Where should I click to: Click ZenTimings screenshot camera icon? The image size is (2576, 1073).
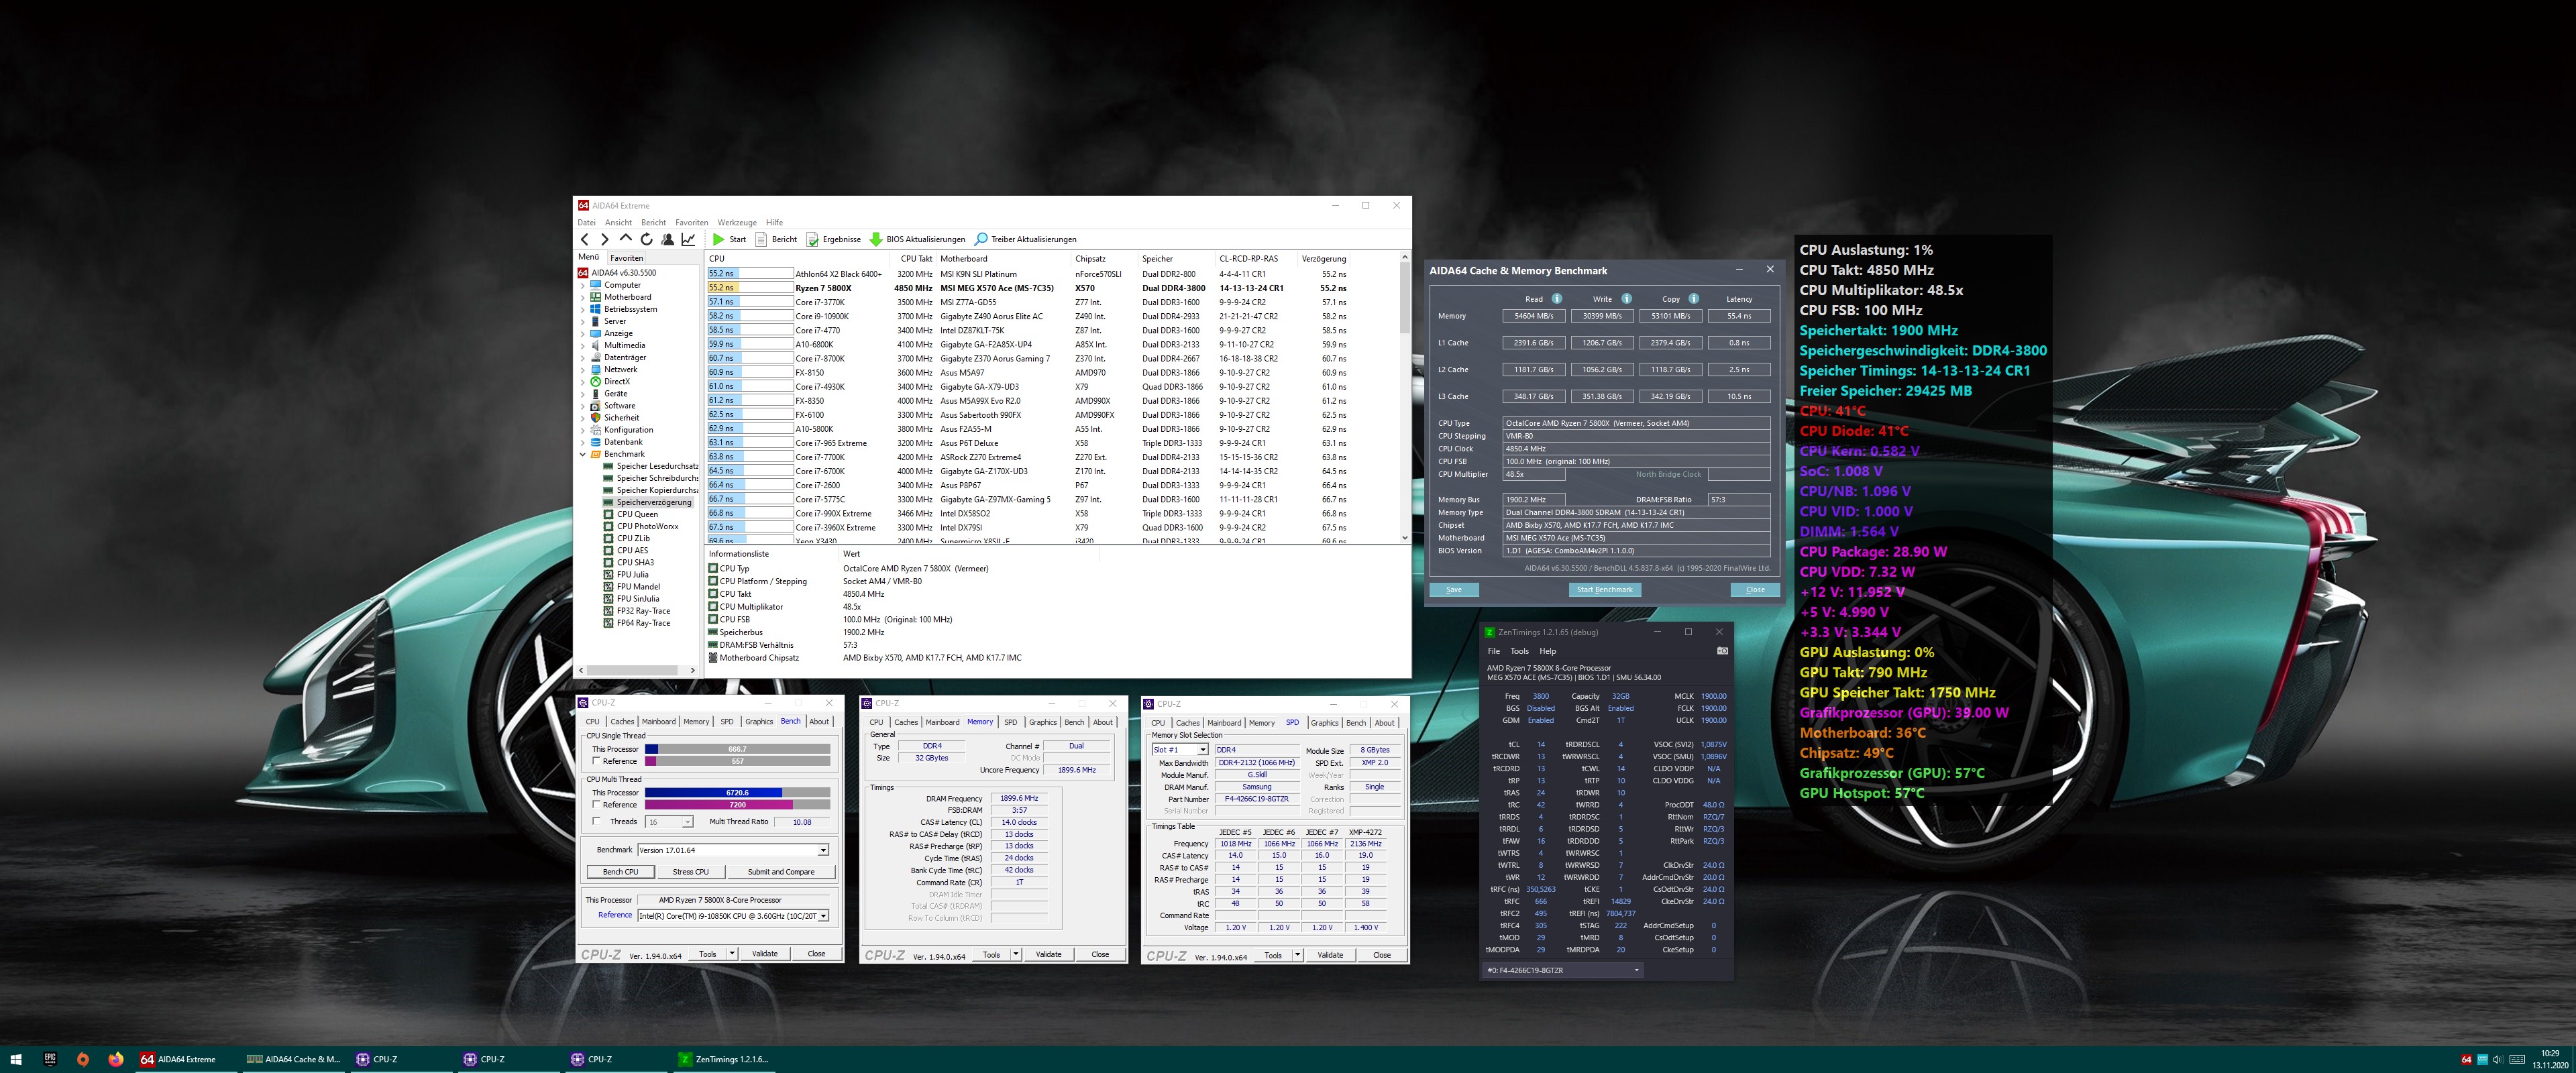[x=1722, y=651]
